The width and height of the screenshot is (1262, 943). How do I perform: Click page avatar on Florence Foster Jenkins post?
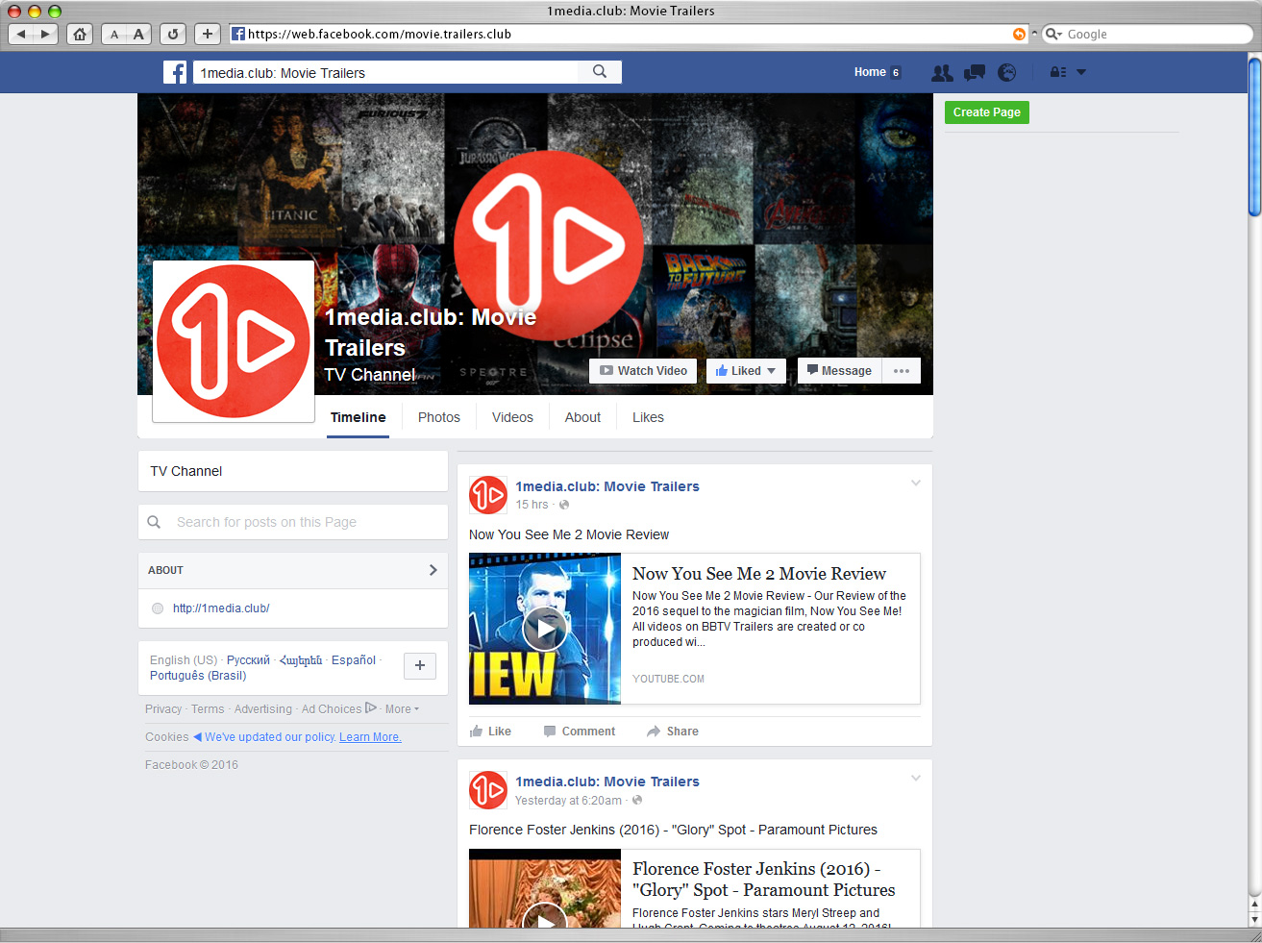[487, 790]
